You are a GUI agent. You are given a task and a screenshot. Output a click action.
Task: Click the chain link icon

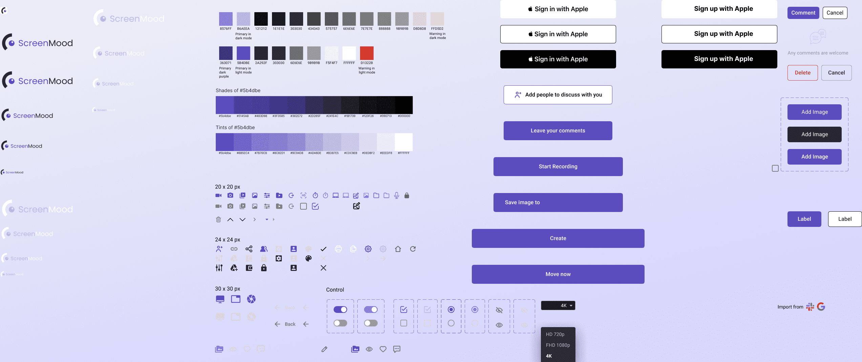click(x=234, y=249)
